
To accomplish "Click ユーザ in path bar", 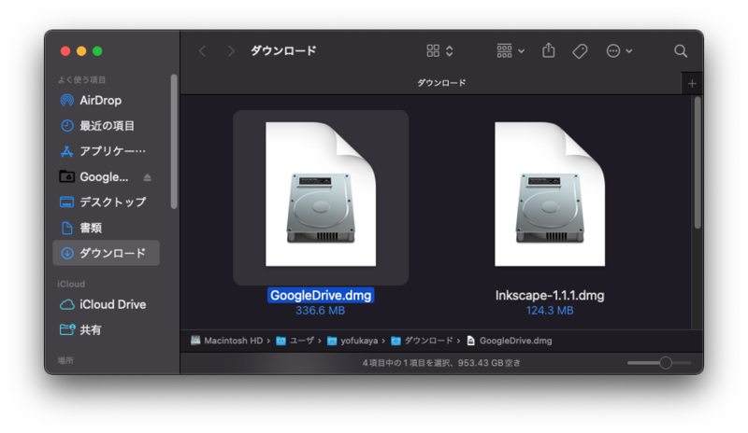I will pyautogui.click(x=295, y=341).
